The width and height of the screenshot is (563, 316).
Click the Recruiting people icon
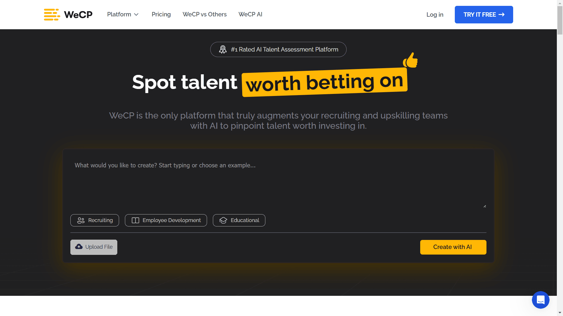point(81,220)
